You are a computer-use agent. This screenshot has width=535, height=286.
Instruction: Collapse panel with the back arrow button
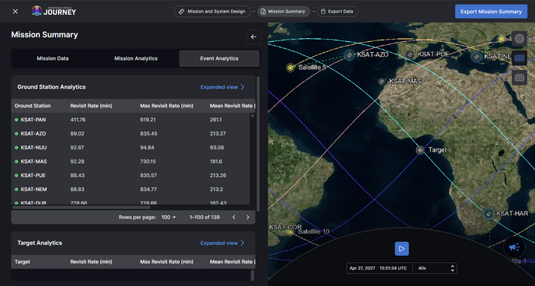pyautogui.click(x=254, y=37)
